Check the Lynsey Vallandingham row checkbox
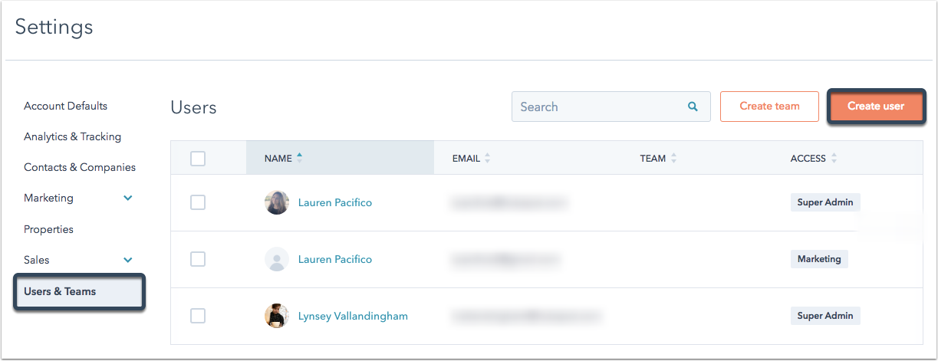This screenshot has width=938, height=361. [198, 316]
